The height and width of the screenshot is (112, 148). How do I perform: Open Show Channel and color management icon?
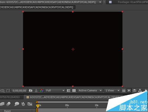tap(42, 90)
